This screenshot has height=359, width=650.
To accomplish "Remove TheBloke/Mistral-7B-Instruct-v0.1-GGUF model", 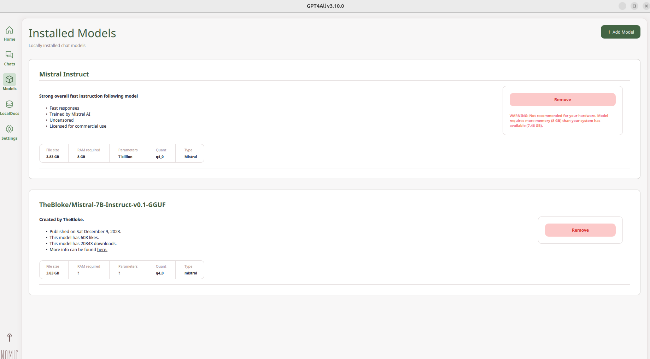I will click(x=580, y=230).
